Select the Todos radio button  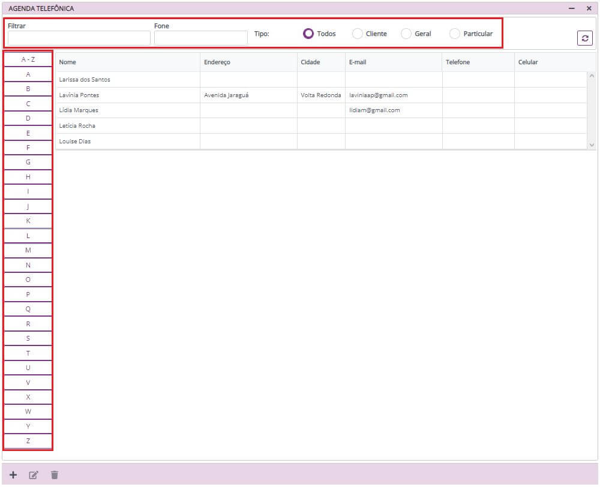[308, 34]
